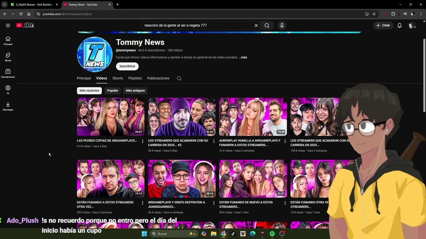Expand channel description with ...más

point(243,57)
